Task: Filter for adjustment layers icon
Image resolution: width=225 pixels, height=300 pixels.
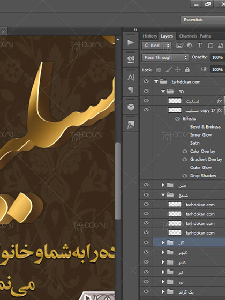Action: 190,46
